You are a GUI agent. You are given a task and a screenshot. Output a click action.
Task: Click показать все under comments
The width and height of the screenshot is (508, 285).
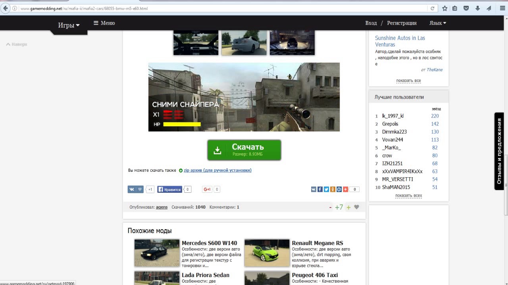tap(408, 81)
